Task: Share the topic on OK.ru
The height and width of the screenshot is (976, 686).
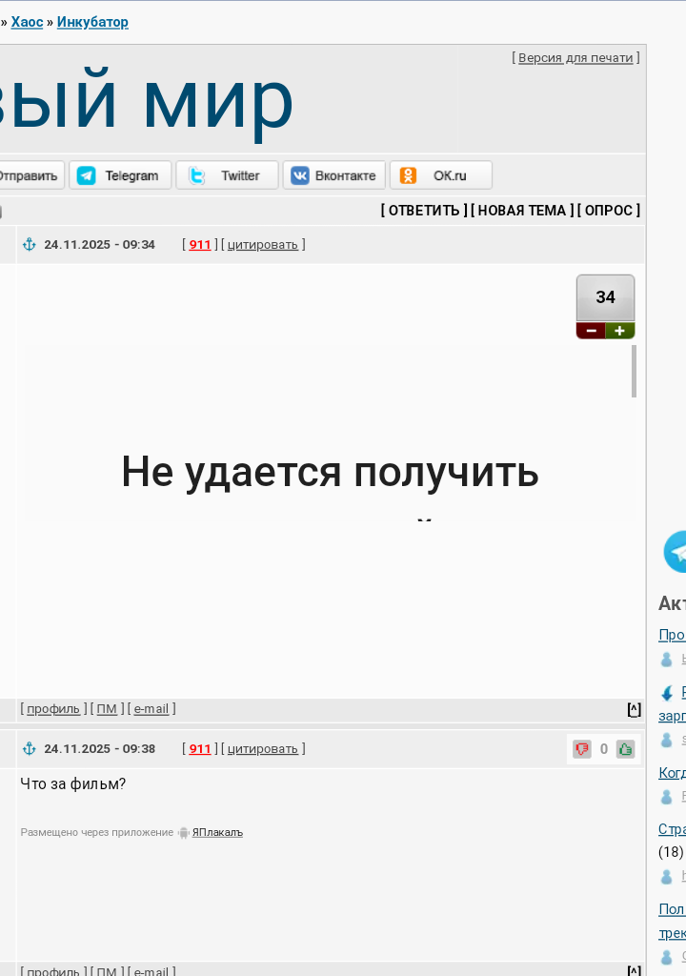Action: pyautogui.click(x=440, y=175)
